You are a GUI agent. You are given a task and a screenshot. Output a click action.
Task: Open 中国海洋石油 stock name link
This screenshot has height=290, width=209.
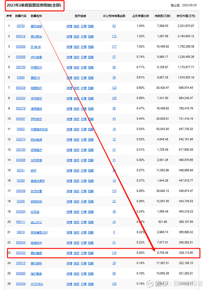click(39, 129)
